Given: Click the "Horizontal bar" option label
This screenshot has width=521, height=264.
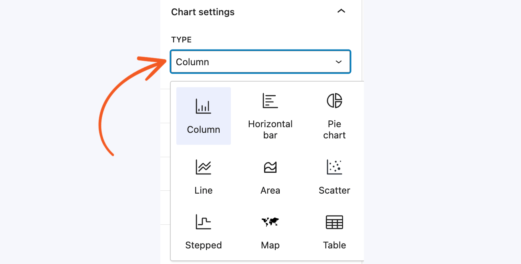Looking at the screenshot, I should pyautogui.click(x=270, y=130).
